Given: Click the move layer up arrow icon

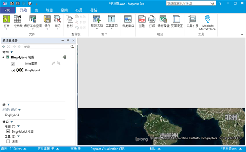Looking at the screenshot, I should tap(14, 47).
